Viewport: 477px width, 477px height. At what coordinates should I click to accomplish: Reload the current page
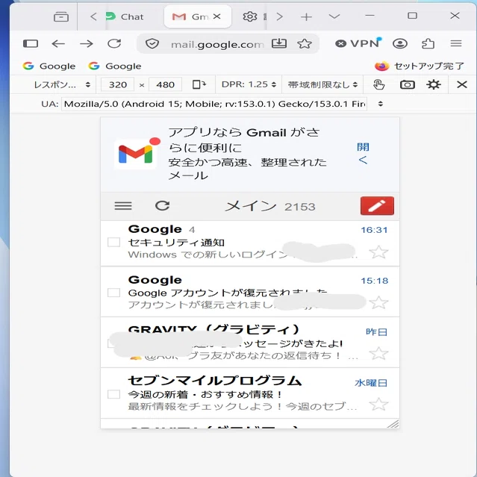tap(114, 44)
